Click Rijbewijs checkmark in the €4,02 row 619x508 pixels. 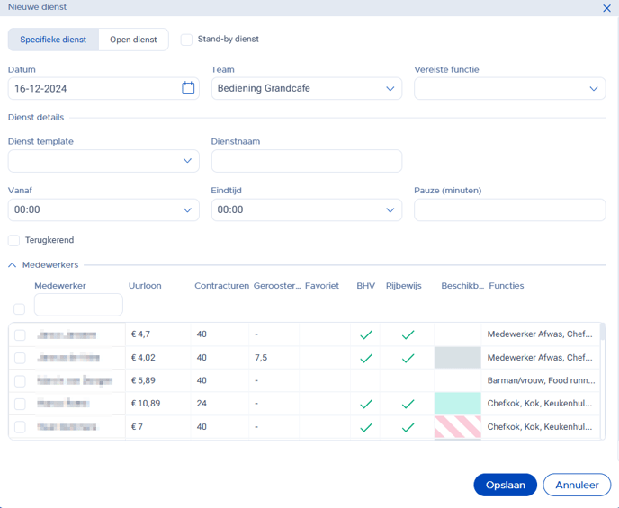[x=408, y=358]
